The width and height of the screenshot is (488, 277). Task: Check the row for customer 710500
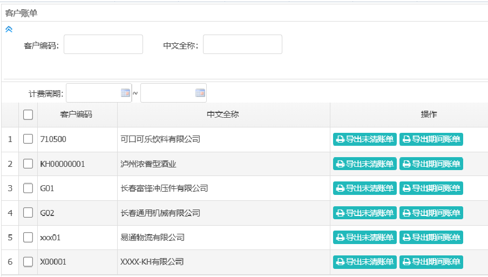[28, 139]
